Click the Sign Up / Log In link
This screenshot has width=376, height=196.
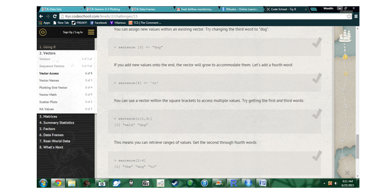coord(72,32)
